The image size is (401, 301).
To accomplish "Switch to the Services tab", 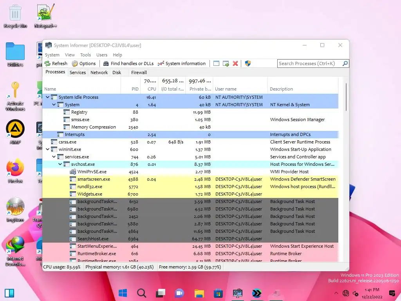I will (78, 73).
